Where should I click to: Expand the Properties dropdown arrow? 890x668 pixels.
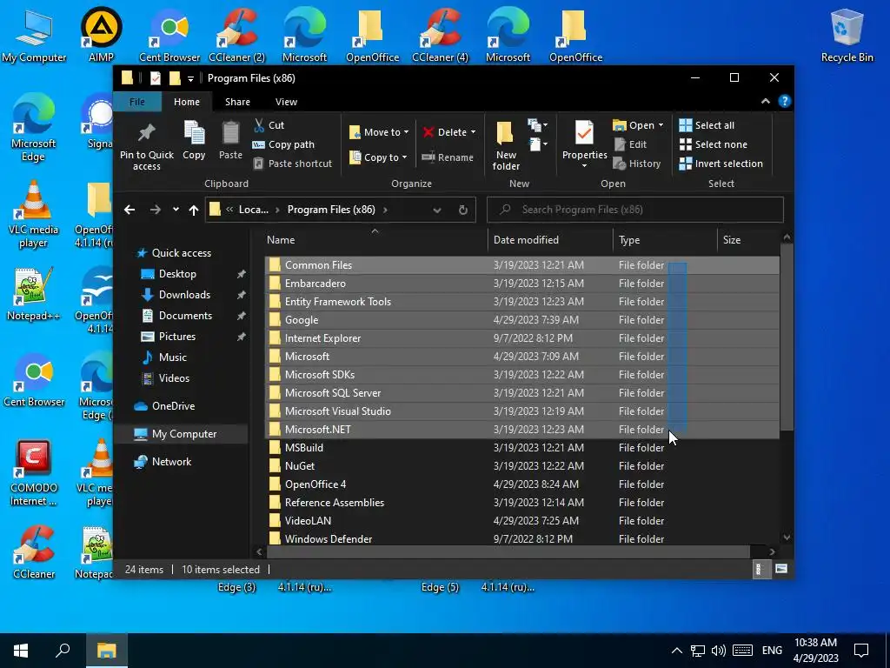click(x=584, y=166)
